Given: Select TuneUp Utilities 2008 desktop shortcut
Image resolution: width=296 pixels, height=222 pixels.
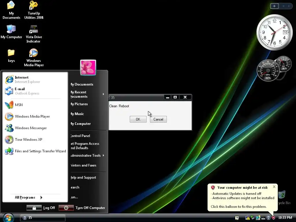Looking at the screenshot, I should coord(34,10).
